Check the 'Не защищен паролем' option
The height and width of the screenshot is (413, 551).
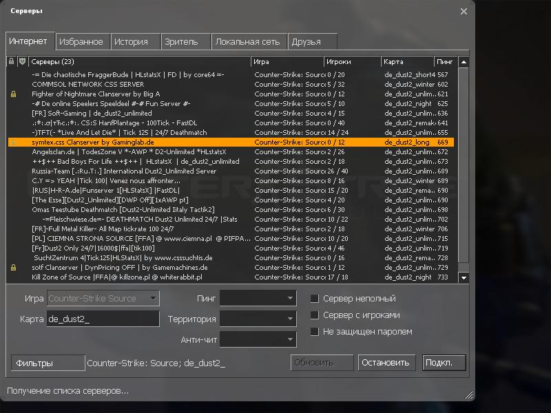(315, 332)
